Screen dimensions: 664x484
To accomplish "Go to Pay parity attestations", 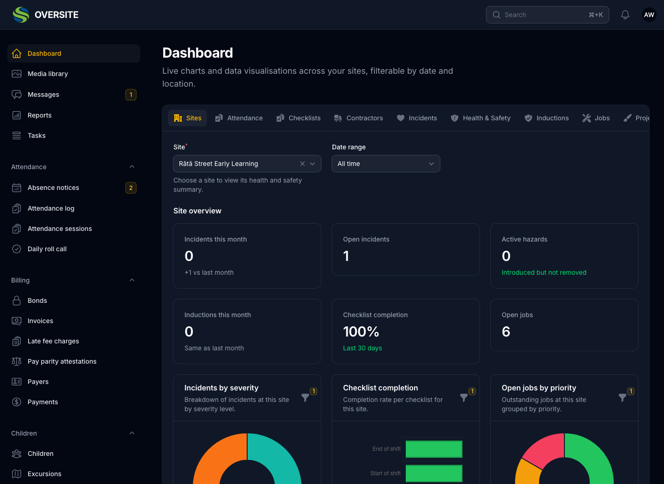I will point(74,361).
